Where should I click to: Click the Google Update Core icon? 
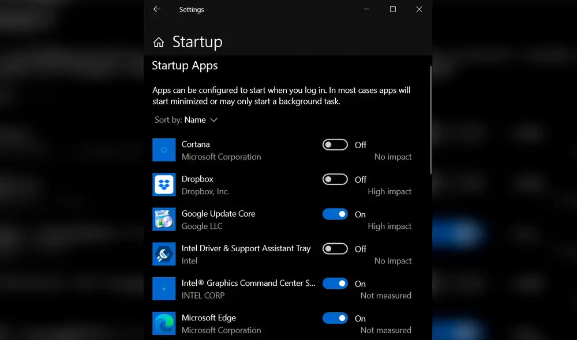tap(164, 219)
